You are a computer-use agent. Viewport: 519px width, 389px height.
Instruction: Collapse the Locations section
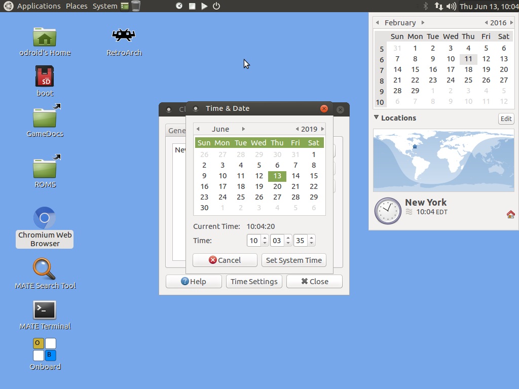click(x=377, y=118)
